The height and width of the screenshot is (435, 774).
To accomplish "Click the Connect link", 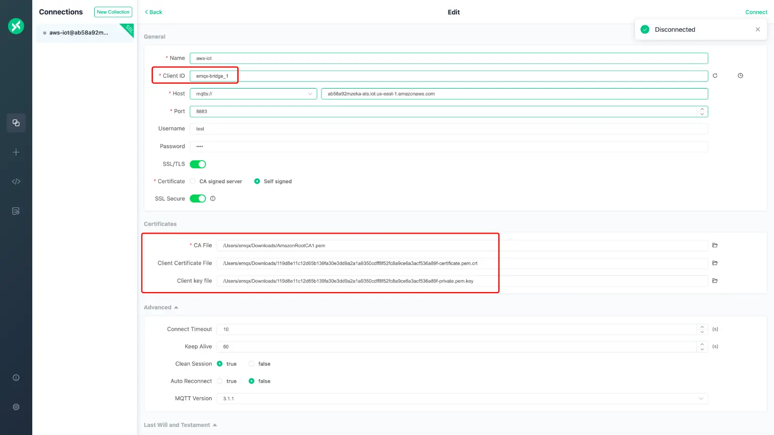I will point(756,12).
